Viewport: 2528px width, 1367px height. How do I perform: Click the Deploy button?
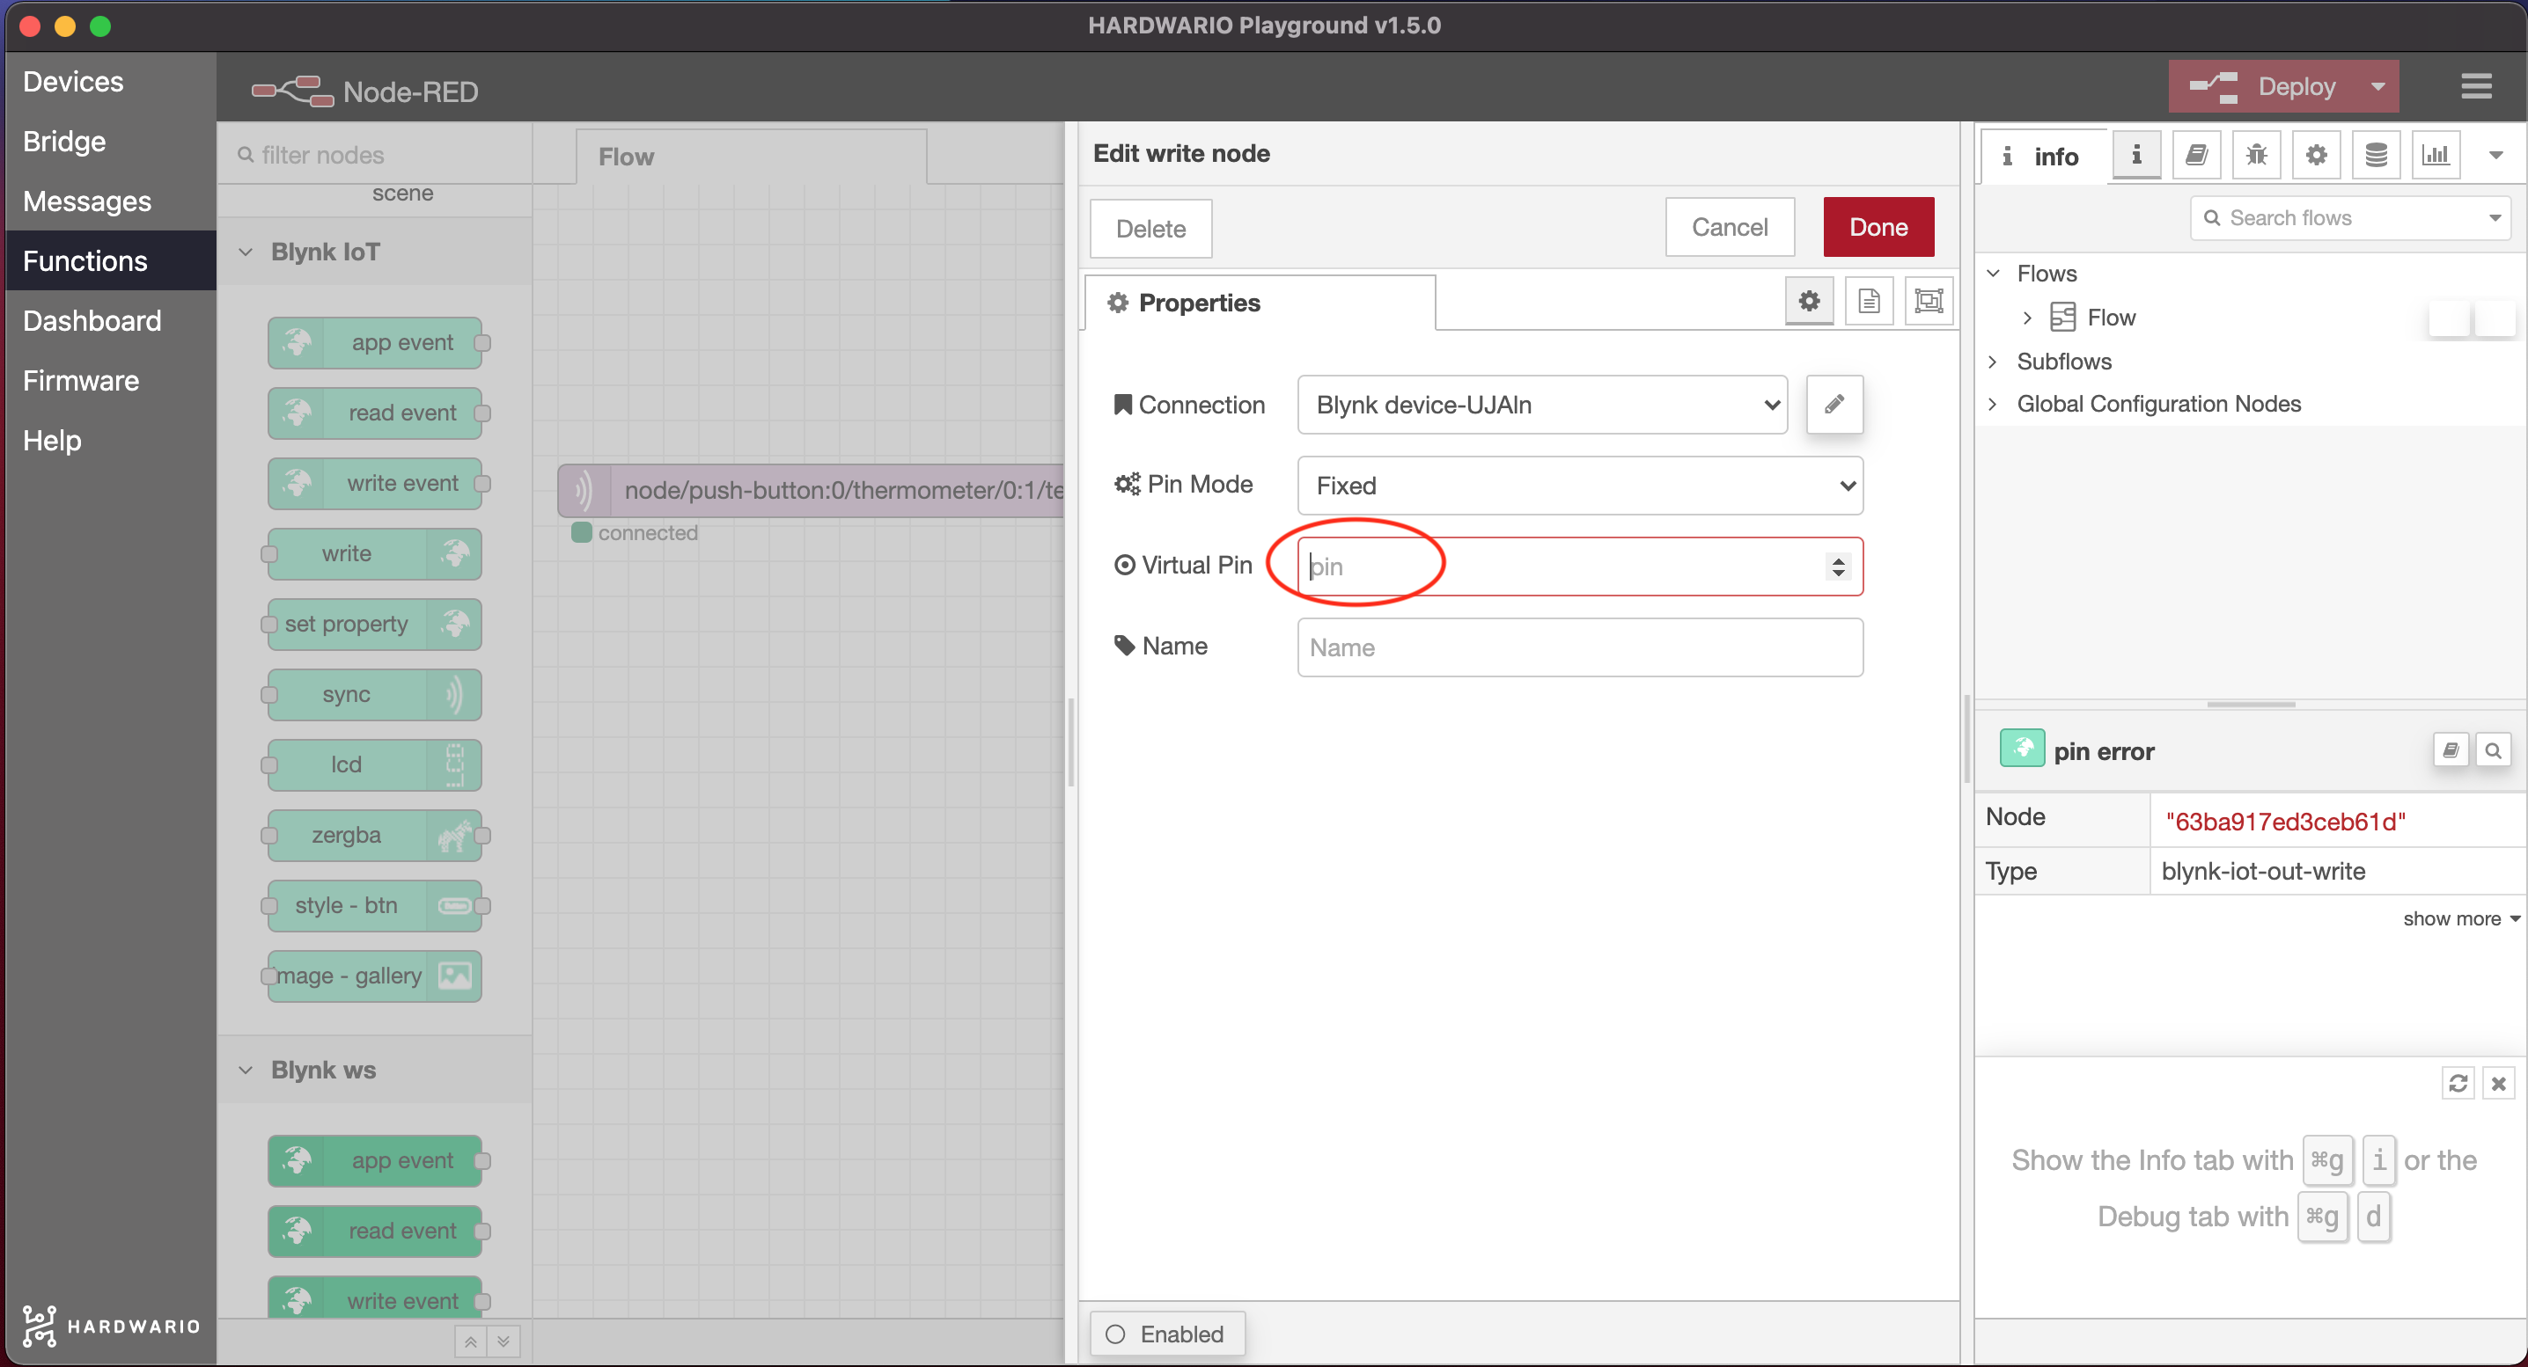coord(2263,86)
